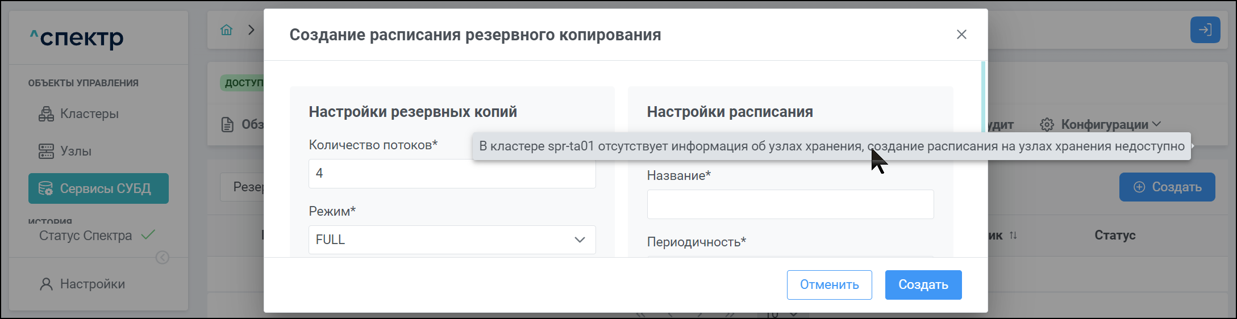This screenshot has width=1237, height=319.
Task: Click the sort arrows icon in table header
Action: pos(1013,236)
